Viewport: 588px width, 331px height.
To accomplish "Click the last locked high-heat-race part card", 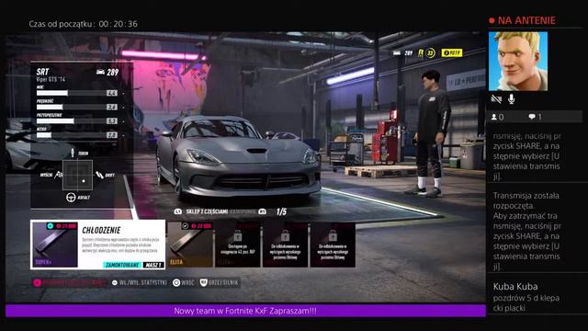I will pos(333,245).
